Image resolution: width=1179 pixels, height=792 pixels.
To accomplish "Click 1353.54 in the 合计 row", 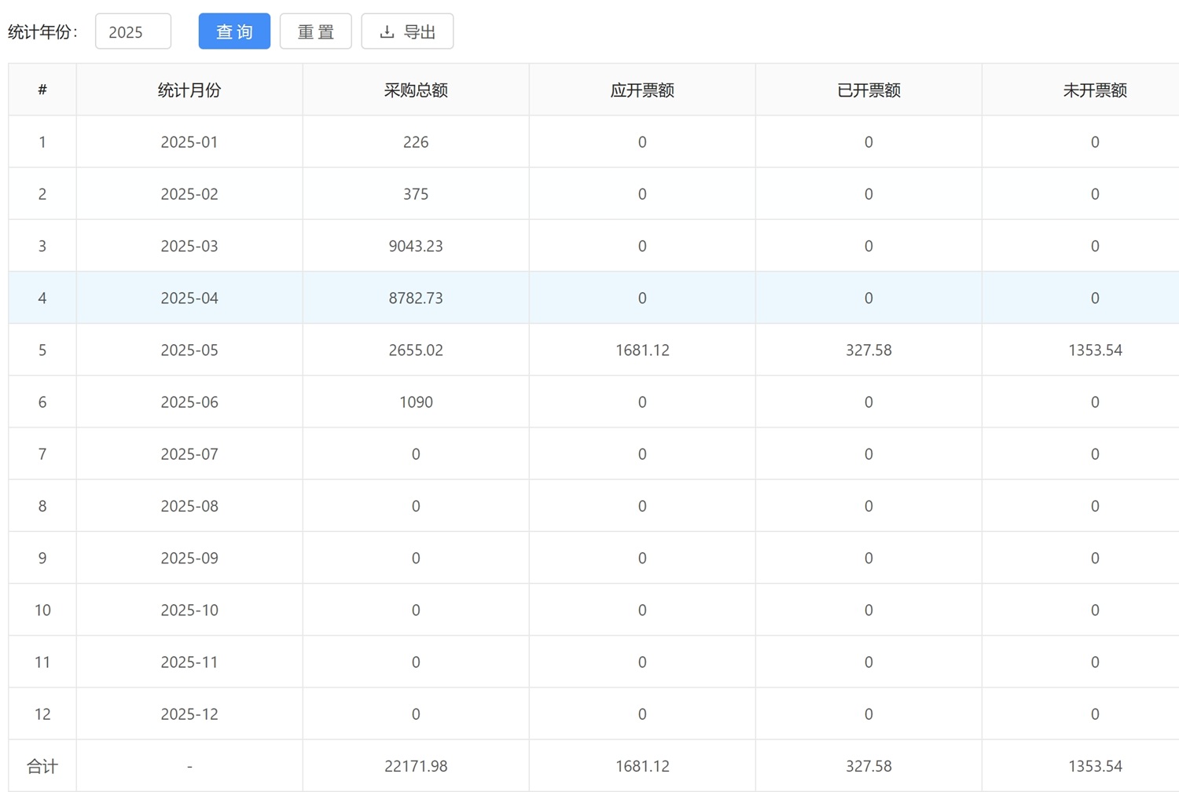I will pos(1095,766).
